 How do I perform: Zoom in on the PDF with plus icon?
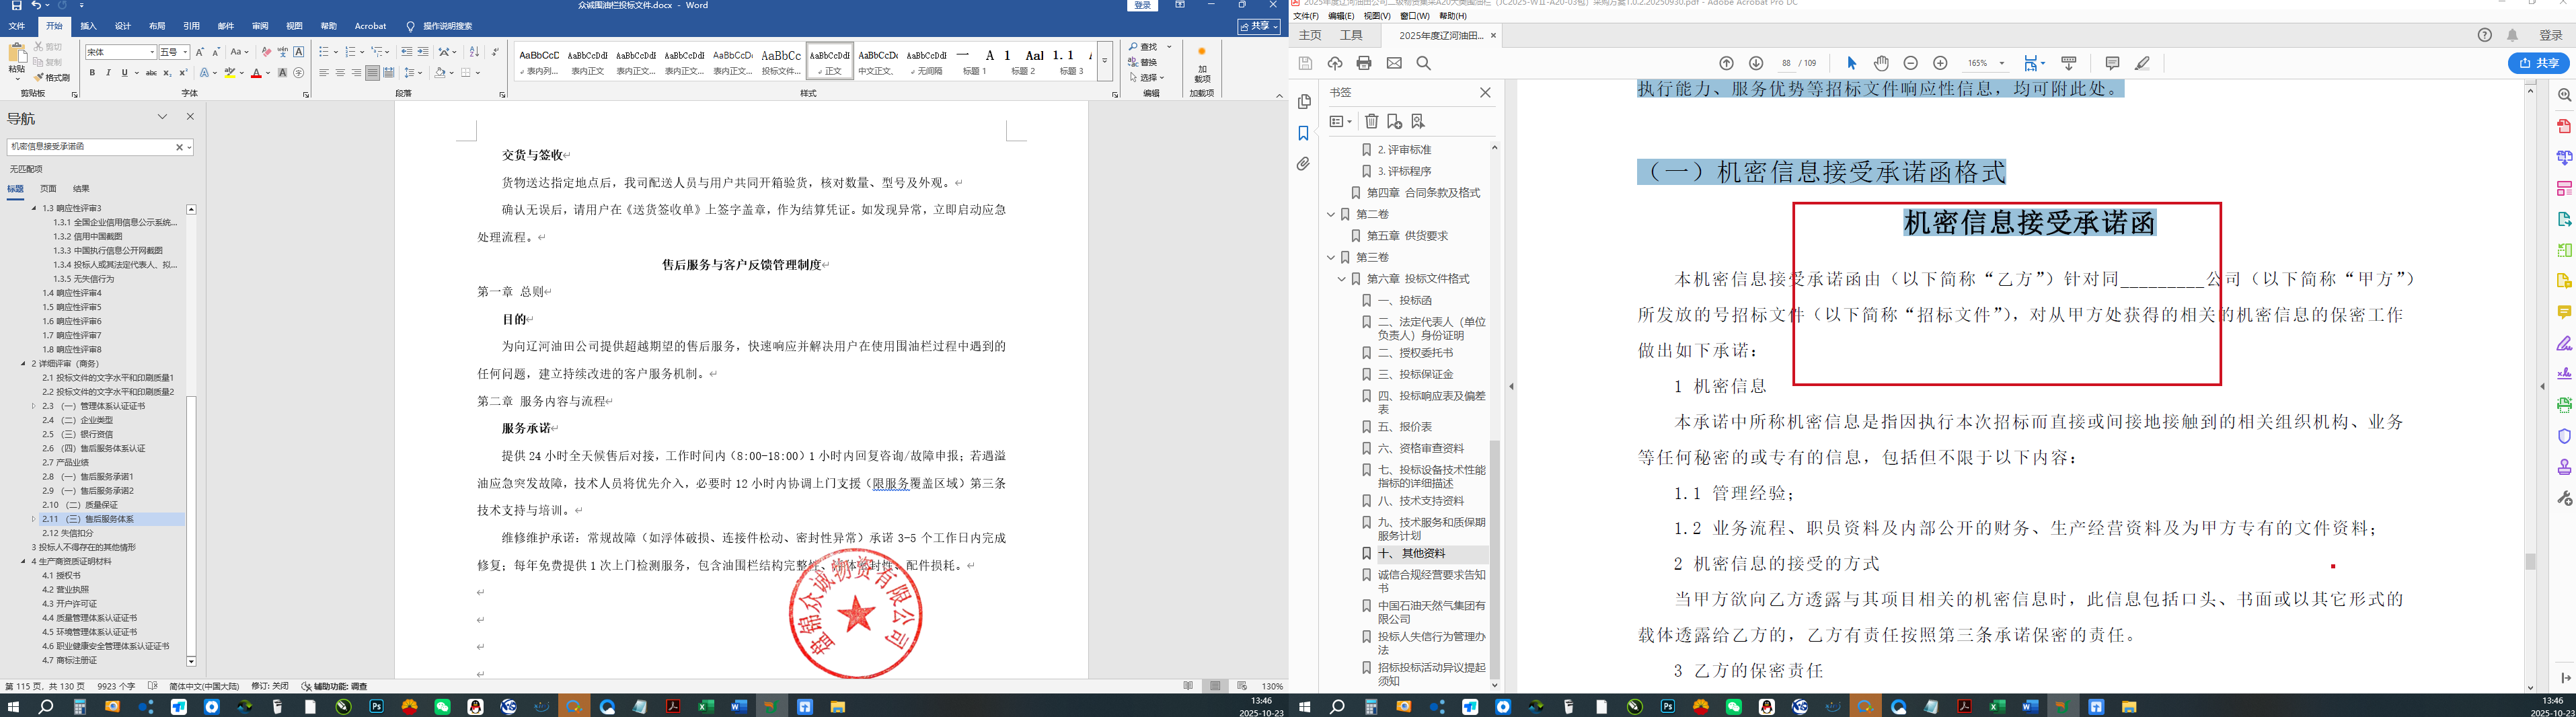tap(1940, 63)
